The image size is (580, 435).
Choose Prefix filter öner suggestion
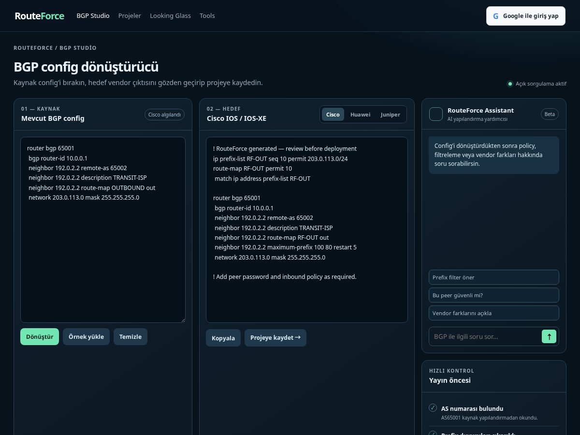pos(494,277)
